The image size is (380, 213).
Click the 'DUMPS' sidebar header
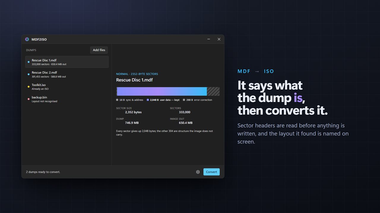(31, 50)
